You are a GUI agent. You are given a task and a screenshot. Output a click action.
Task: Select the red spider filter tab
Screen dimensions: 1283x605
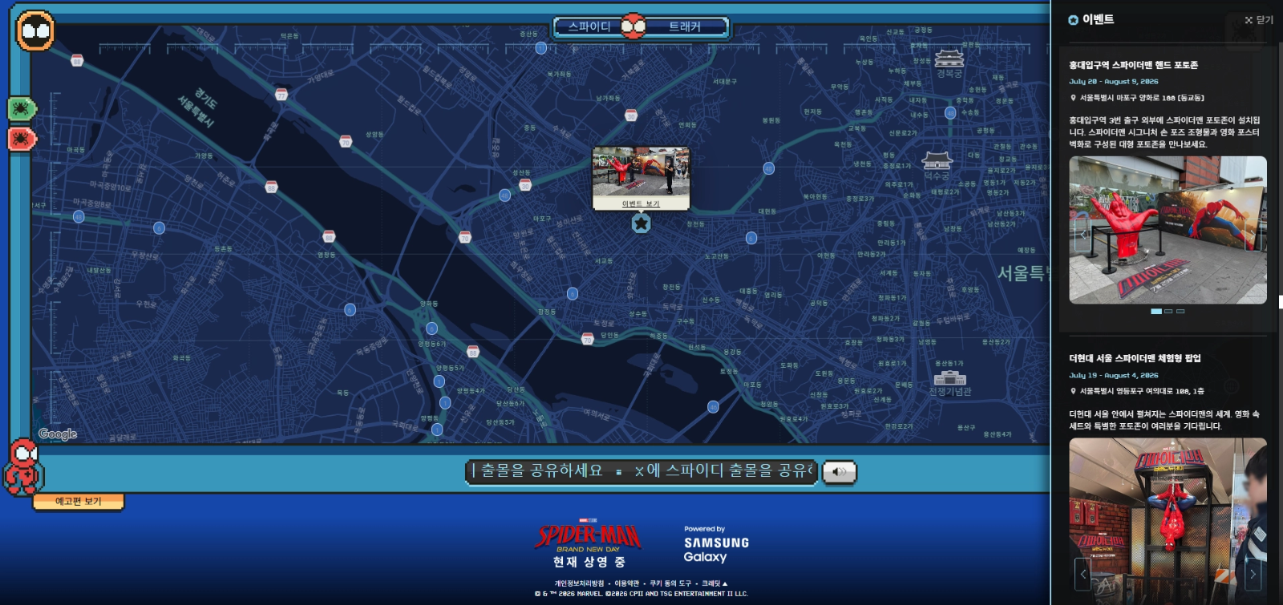point(22,139)
